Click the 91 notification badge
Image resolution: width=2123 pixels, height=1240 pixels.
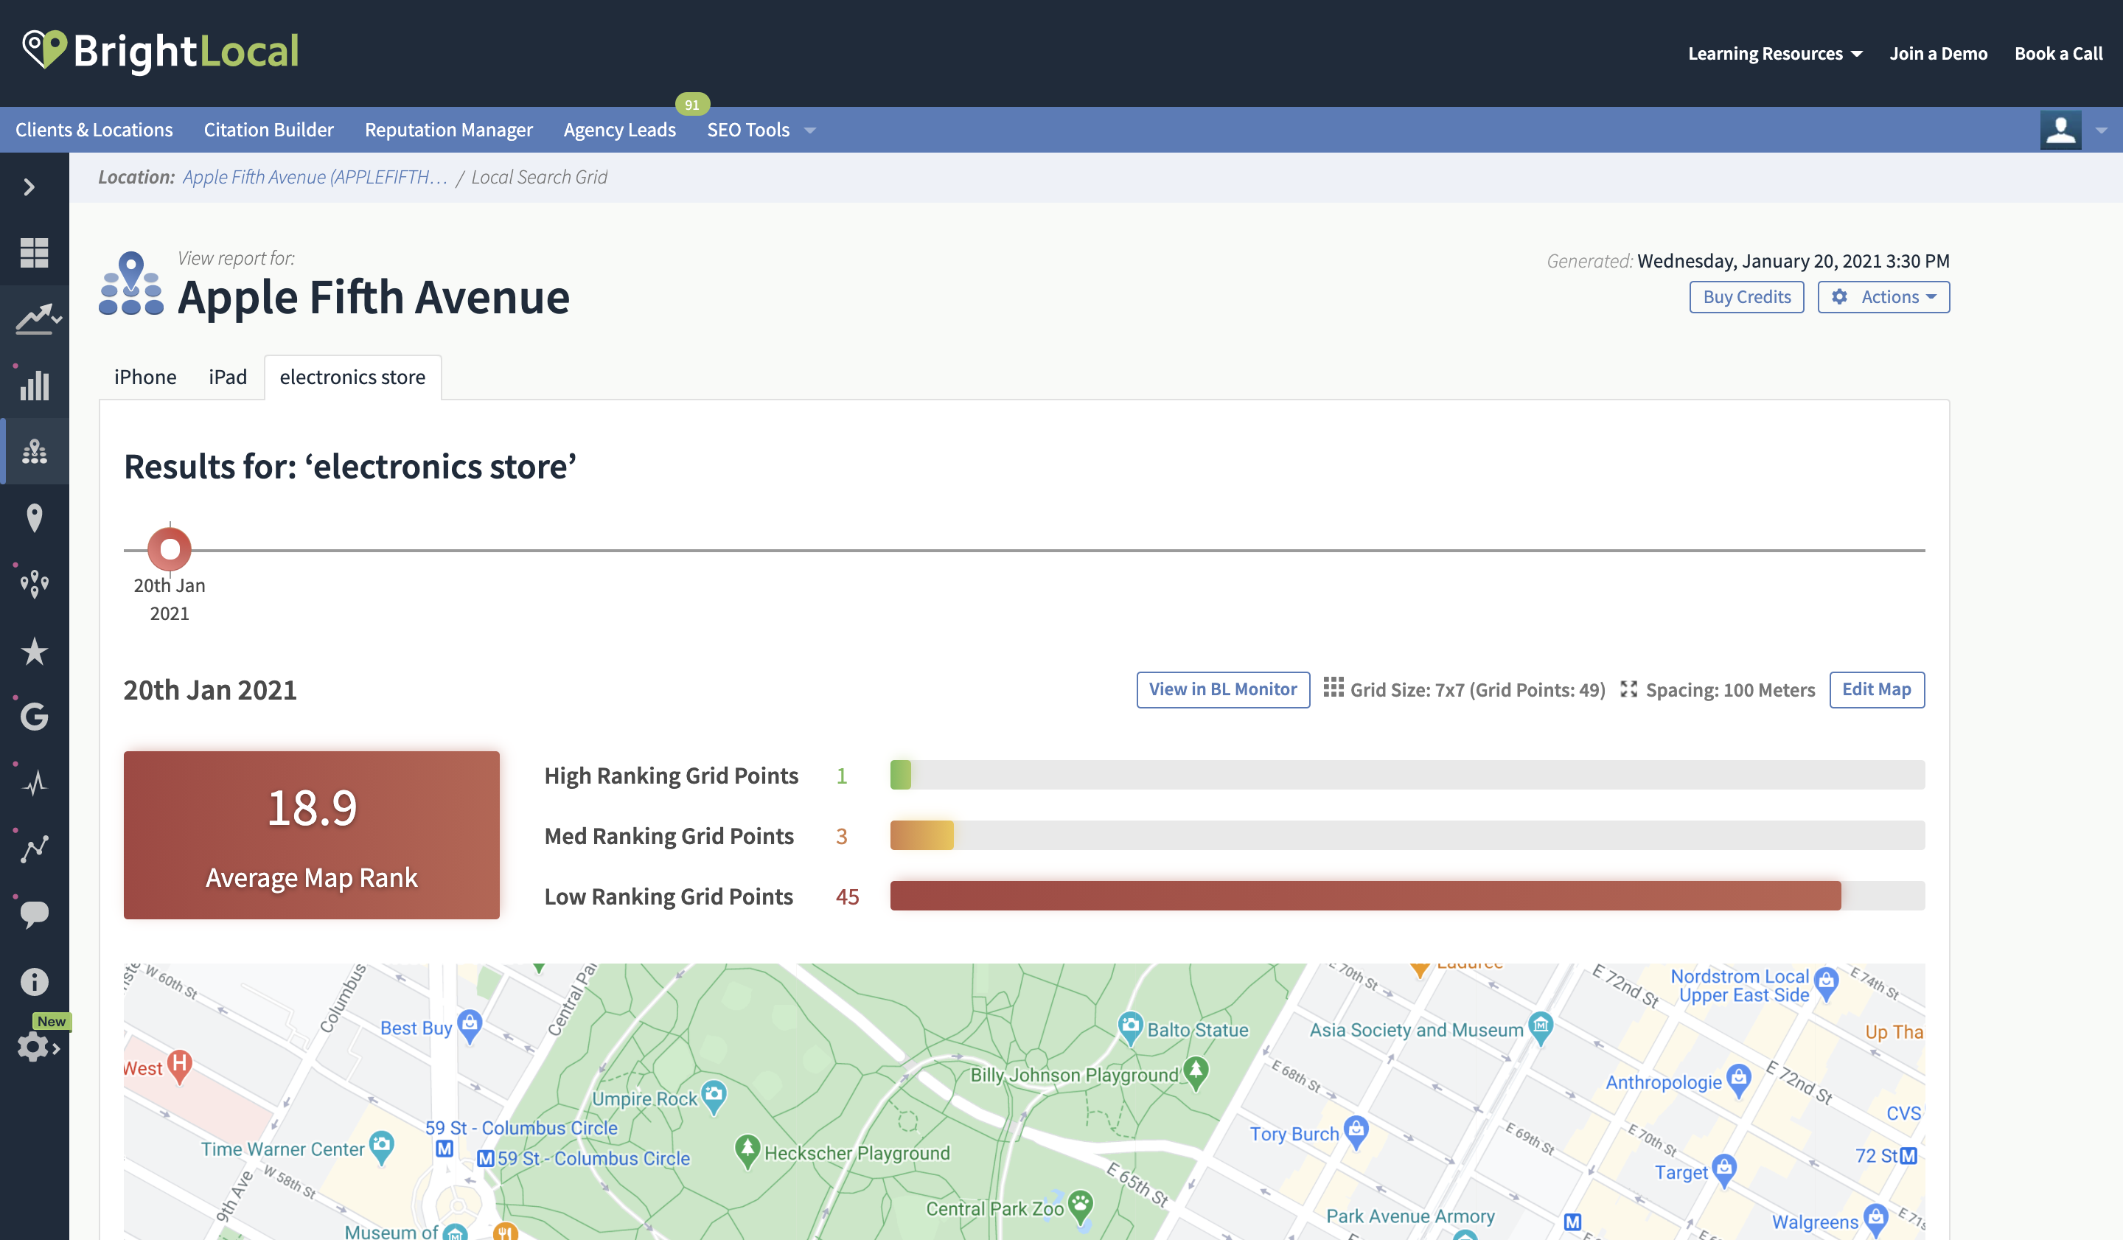(x=691, y=105)
